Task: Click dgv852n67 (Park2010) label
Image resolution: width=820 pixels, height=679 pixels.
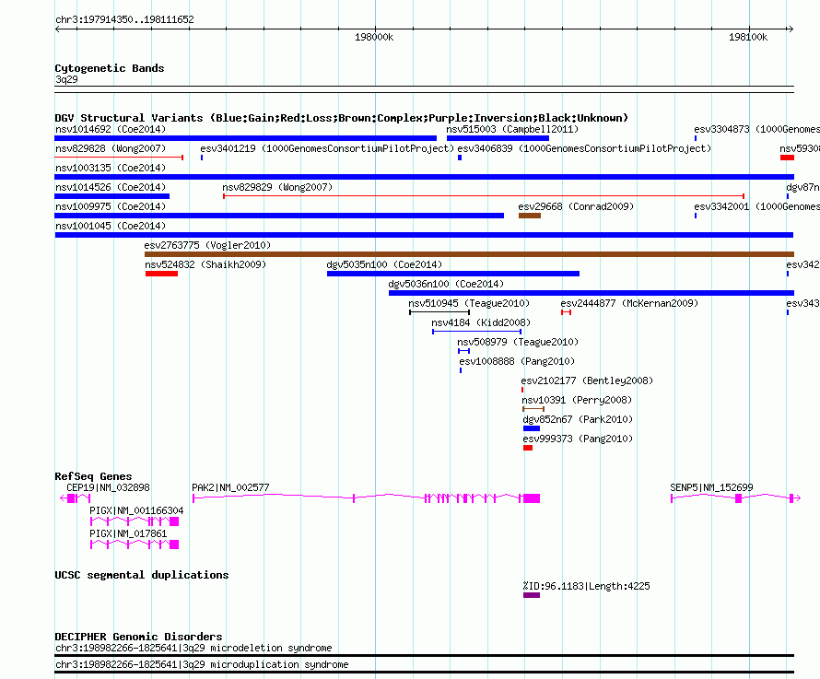Action: pyautogui.click(x=578, y=419)
